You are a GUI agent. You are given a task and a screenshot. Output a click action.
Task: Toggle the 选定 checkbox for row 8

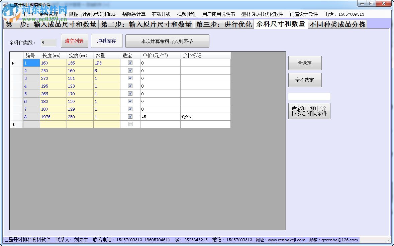click(129, 117)
